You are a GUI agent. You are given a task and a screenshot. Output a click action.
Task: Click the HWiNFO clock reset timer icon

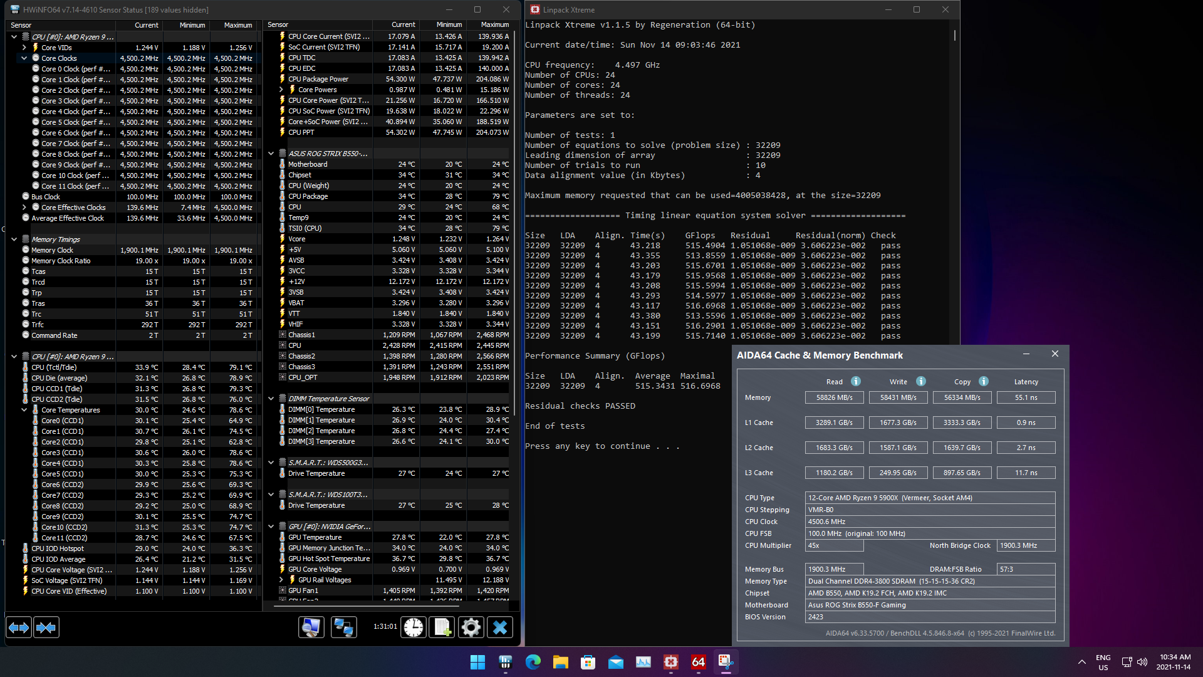pos(414,627)
